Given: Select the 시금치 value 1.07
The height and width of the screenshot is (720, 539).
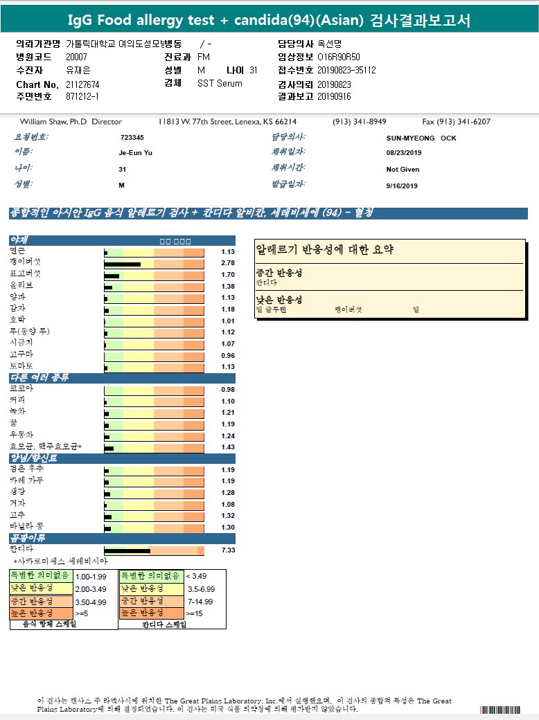Looking at the screenshot, I should coord(228,344).
